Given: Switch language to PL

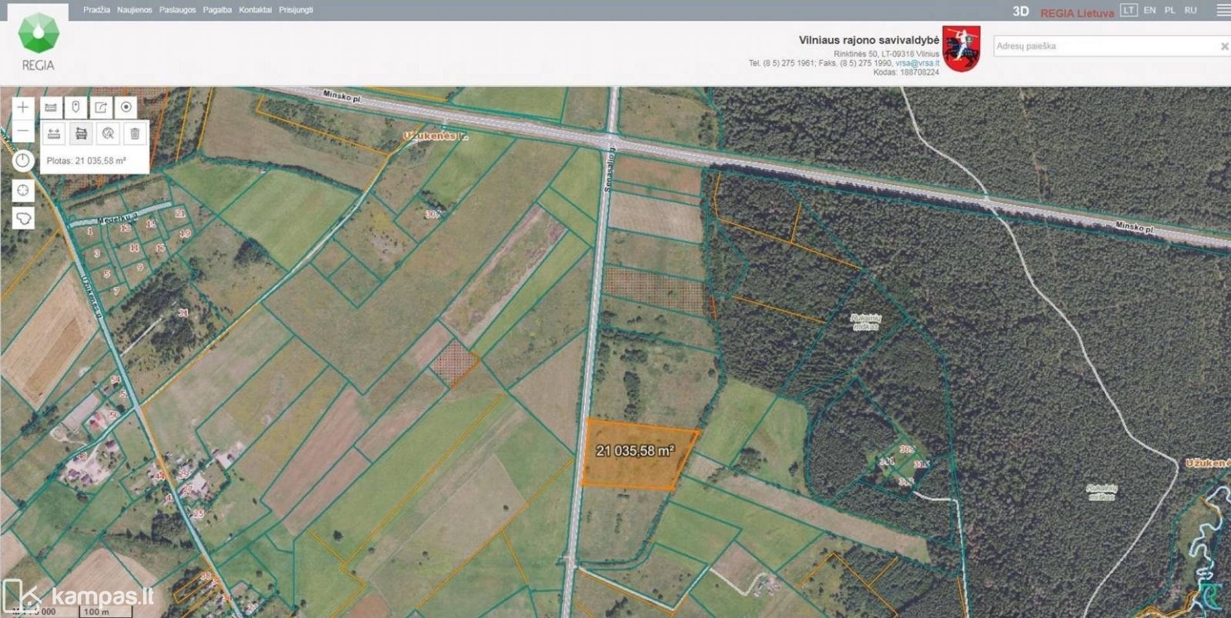Looking at the screenshot, I should coord(1169,10).
